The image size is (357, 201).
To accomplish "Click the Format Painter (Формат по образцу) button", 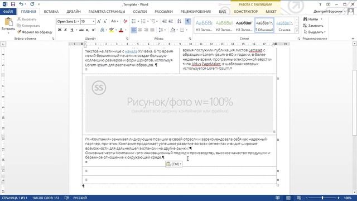I will click(x=35, y=32).
